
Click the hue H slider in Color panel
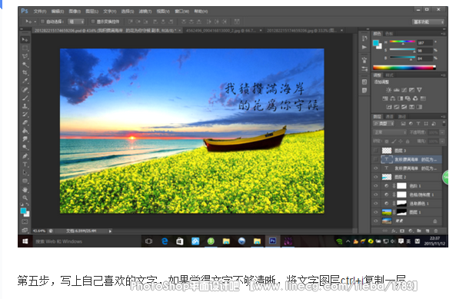(x=402, y=42)
